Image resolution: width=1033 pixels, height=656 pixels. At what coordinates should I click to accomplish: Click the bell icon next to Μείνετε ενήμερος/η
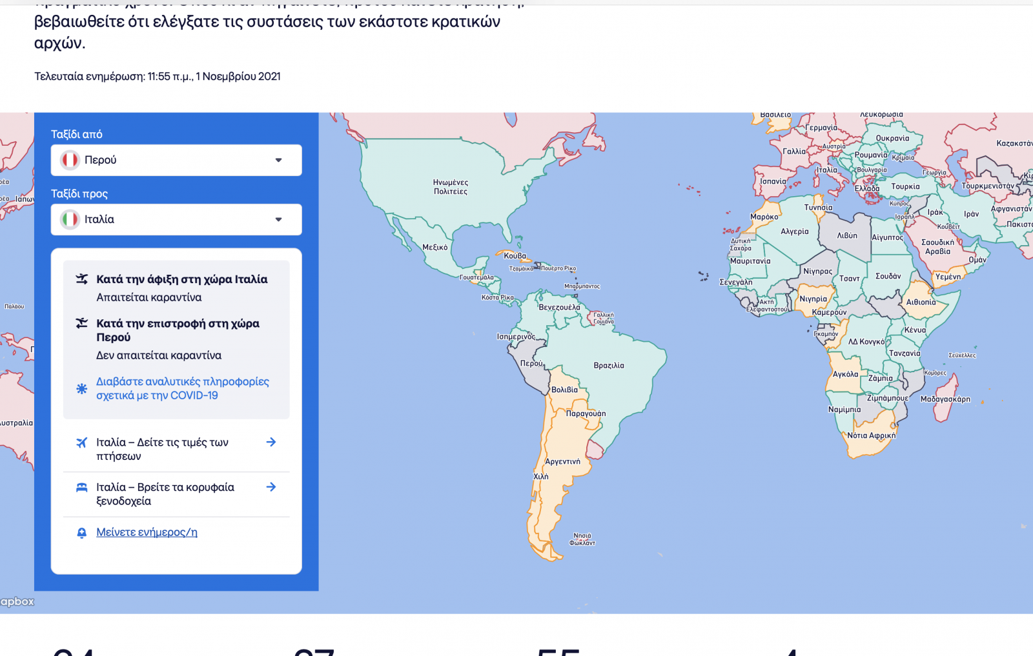[x=81, y=533]
